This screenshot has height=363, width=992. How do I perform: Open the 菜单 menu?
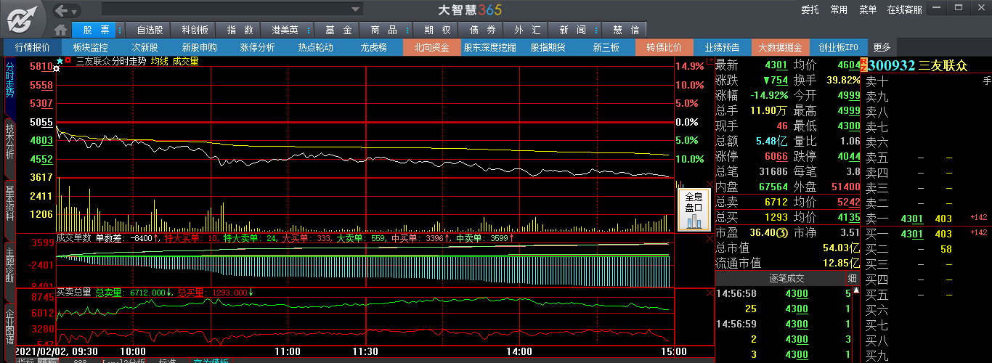pos(868,10)
